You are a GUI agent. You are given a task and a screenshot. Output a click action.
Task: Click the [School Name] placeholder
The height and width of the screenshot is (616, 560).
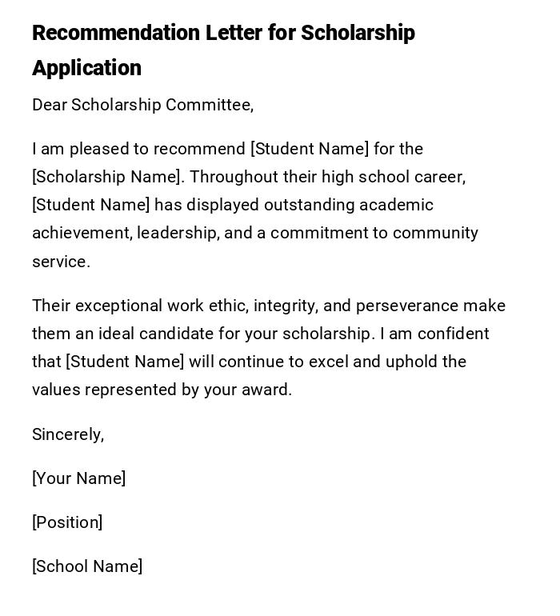point(87,566)
